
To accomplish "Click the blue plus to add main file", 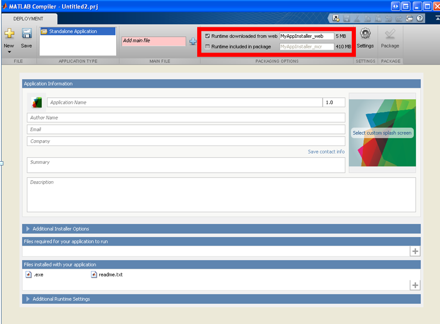I will (x=193, y=41).
